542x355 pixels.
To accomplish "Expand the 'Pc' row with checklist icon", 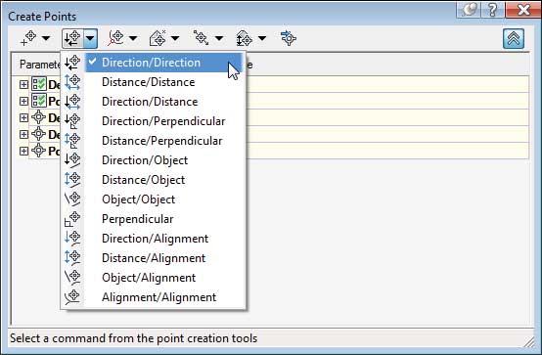I will pyautogui.click(x=23, y=101).
